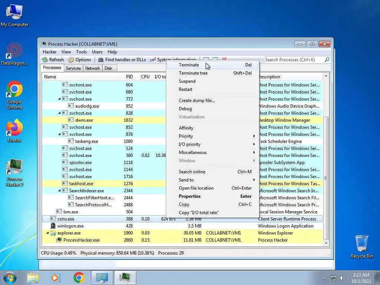Viewport: 380px width, 285px height.
Task: Click the process list scrollbar down arrow
Action: click(326, 243)
